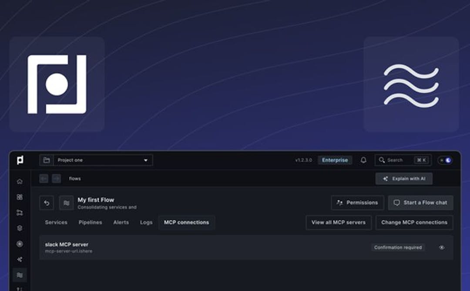Click the project folder icon
Screen dimensions: 470x291
coord(47,160)
